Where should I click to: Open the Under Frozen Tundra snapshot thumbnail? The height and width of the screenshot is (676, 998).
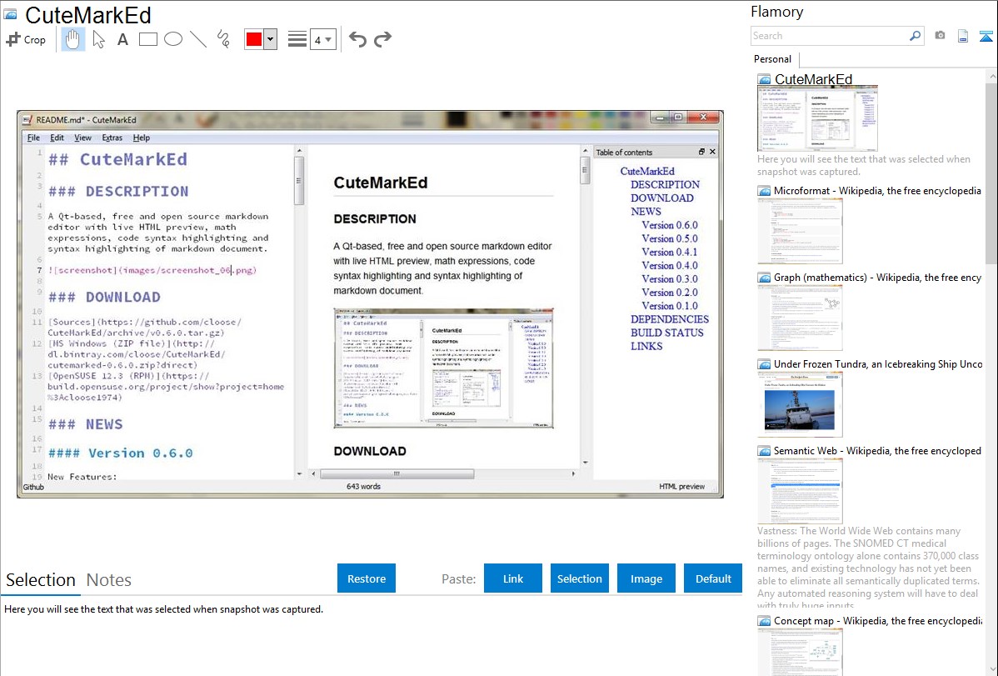(x=800, y=404)
